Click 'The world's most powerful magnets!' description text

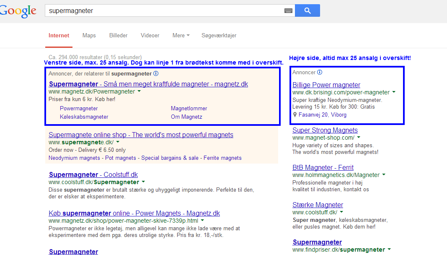[335, 152]
